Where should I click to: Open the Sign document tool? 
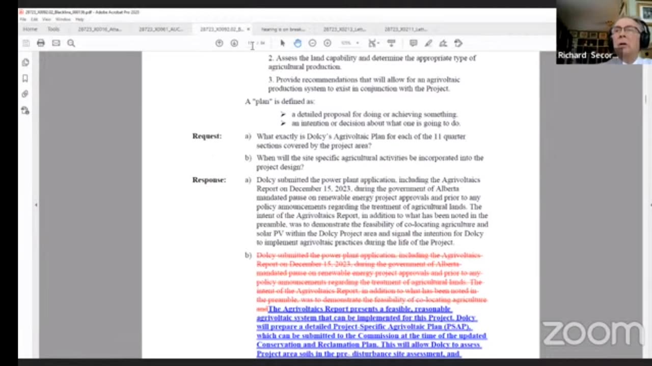(x=443, y=43)
